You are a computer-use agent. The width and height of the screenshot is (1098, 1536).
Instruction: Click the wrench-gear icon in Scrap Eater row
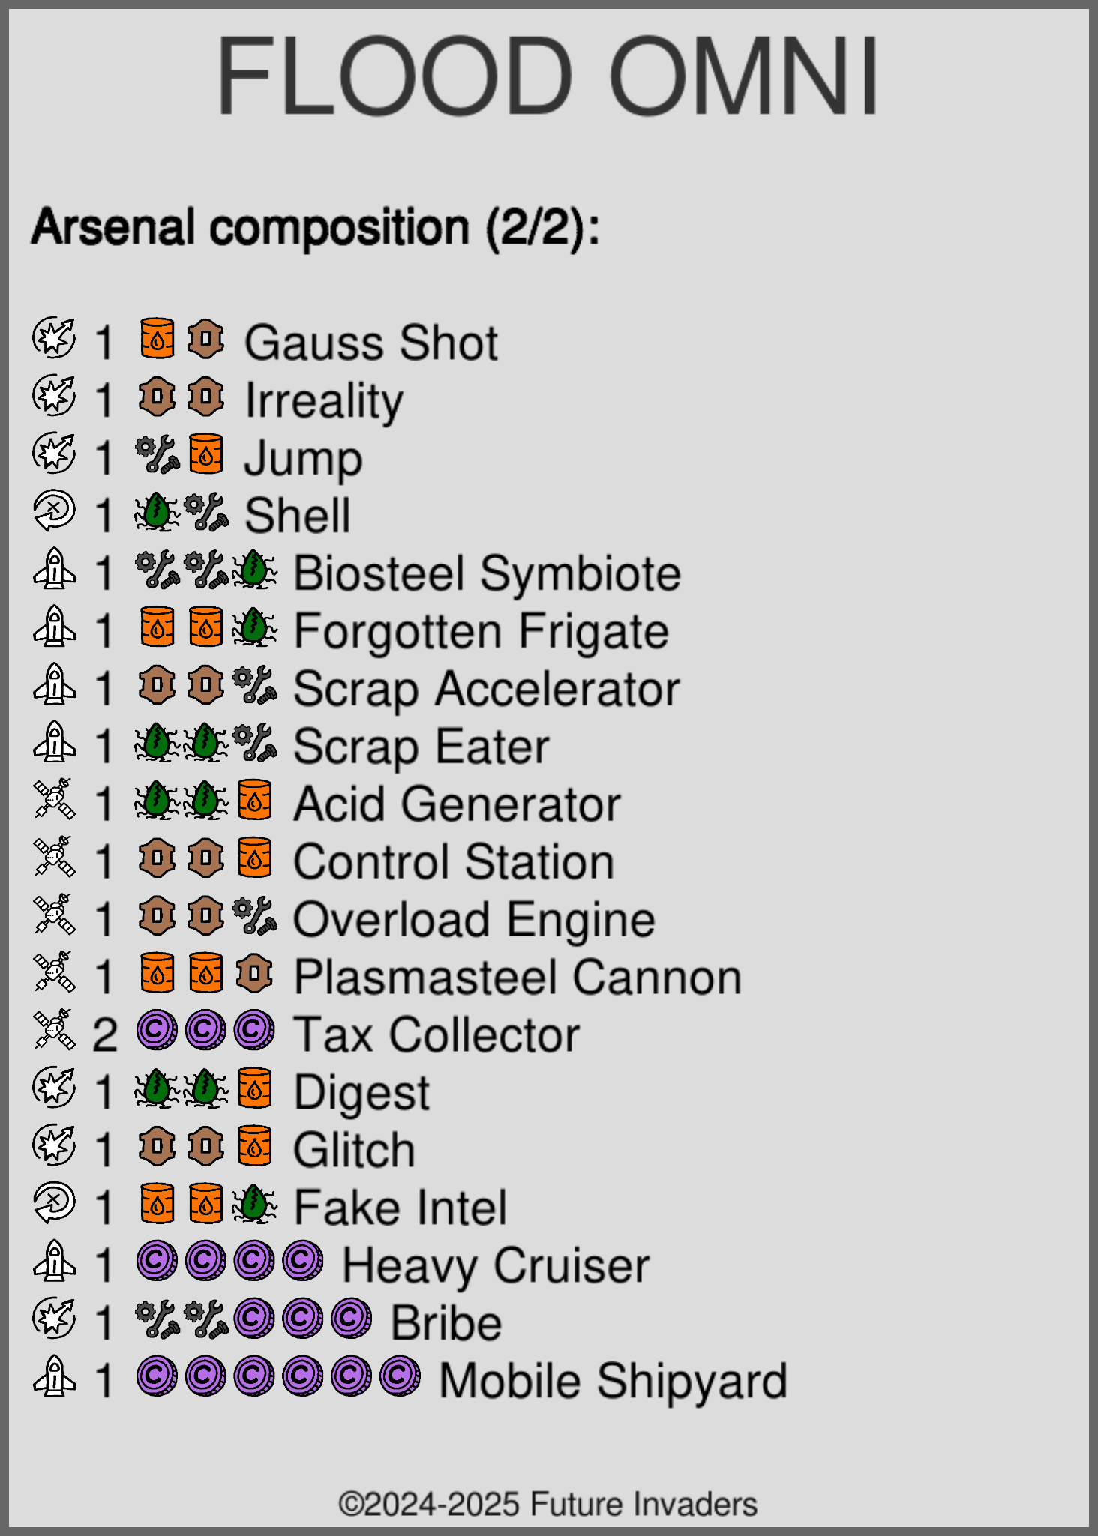coord(254,743)
